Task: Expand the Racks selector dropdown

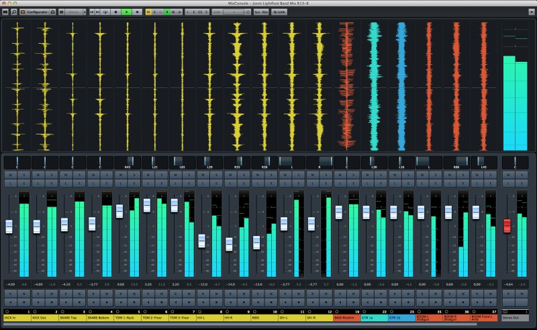Action: (x=75, y=12)
